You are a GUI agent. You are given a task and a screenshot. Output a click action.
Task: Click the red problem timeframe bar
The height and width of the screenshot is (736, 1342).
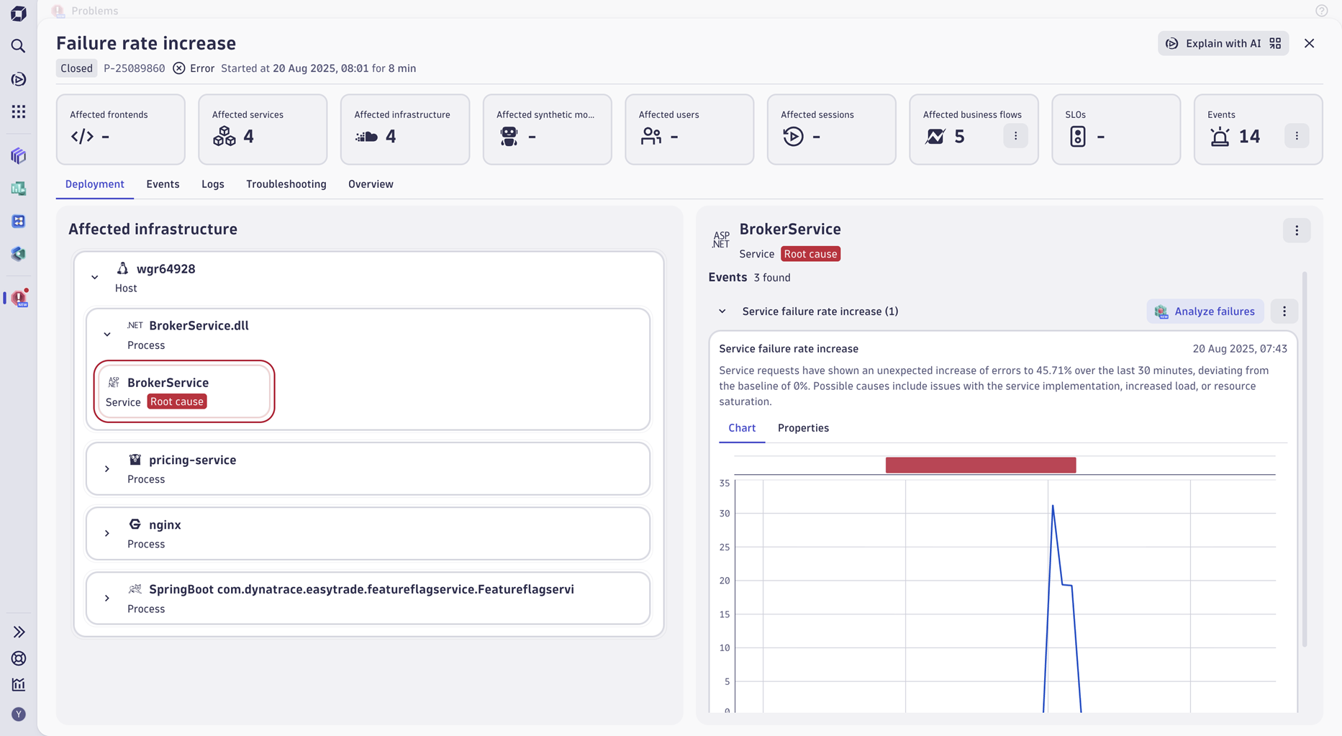pyautogui.click(x=980, y=465)
